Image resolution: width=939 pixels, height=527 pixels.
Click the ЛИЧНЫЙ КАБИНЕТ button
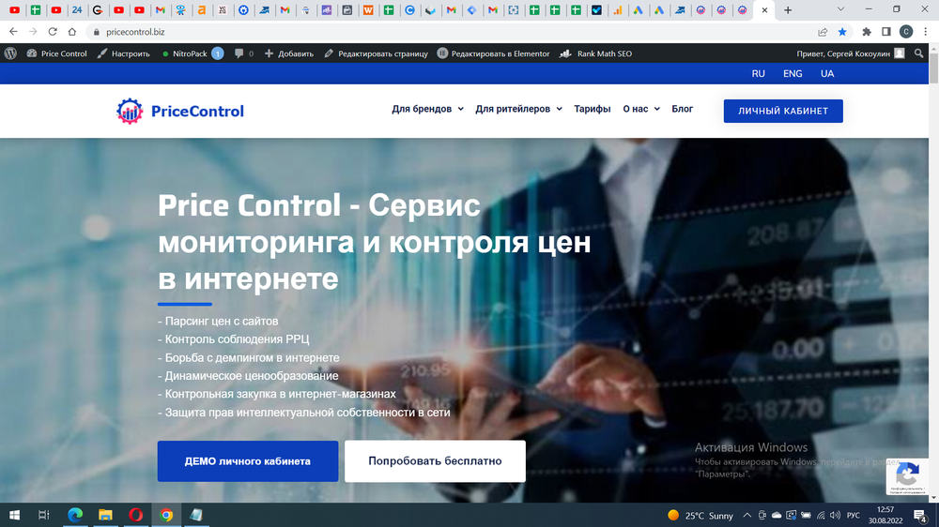[783, 112]
